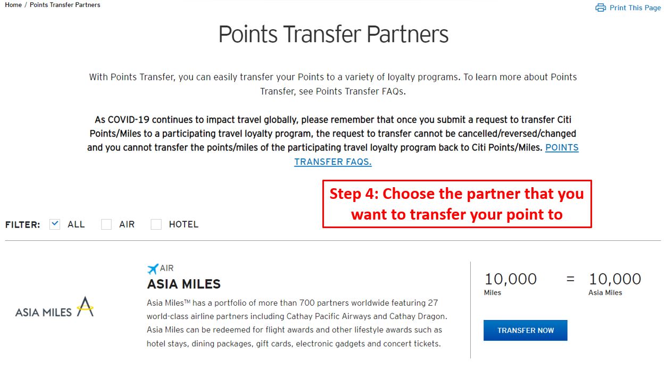Screen dimensions: 666x369
Task: Click the Points Transfer Partners page title
Action: [x=333, y=34]
